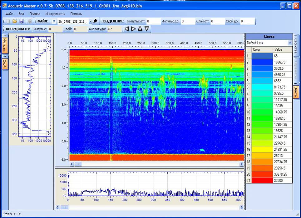Image resolution: width=301 pixels, height=218 pixels.
Task: Open the Файл menu
Action: click(x=9, y=14)
